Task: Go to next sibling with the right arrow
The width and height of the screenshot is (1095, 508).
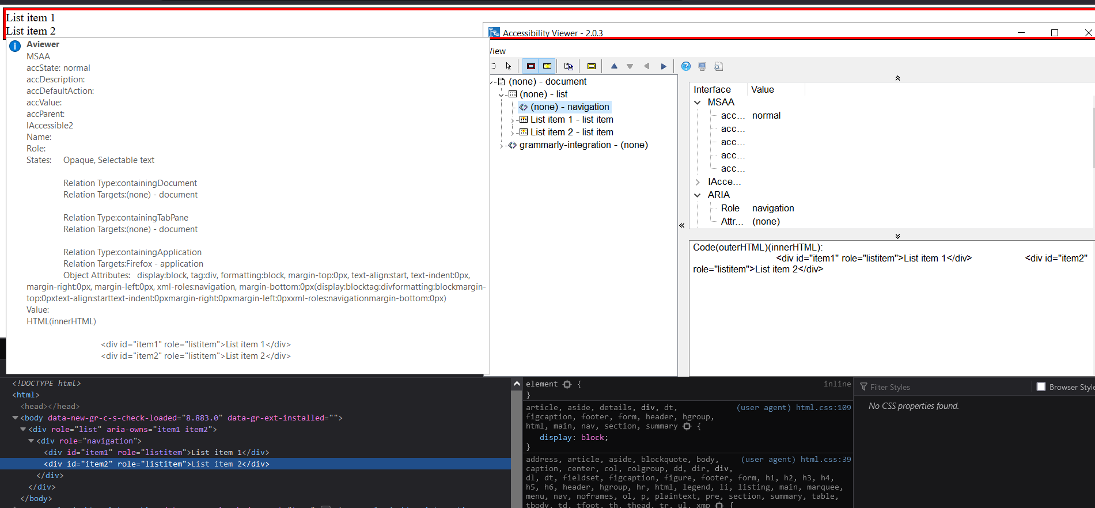Action: (663, 66)
